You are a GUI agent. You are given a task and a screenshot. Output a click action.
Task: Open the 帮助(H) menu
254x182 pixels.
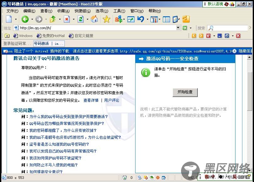[155, 11]
